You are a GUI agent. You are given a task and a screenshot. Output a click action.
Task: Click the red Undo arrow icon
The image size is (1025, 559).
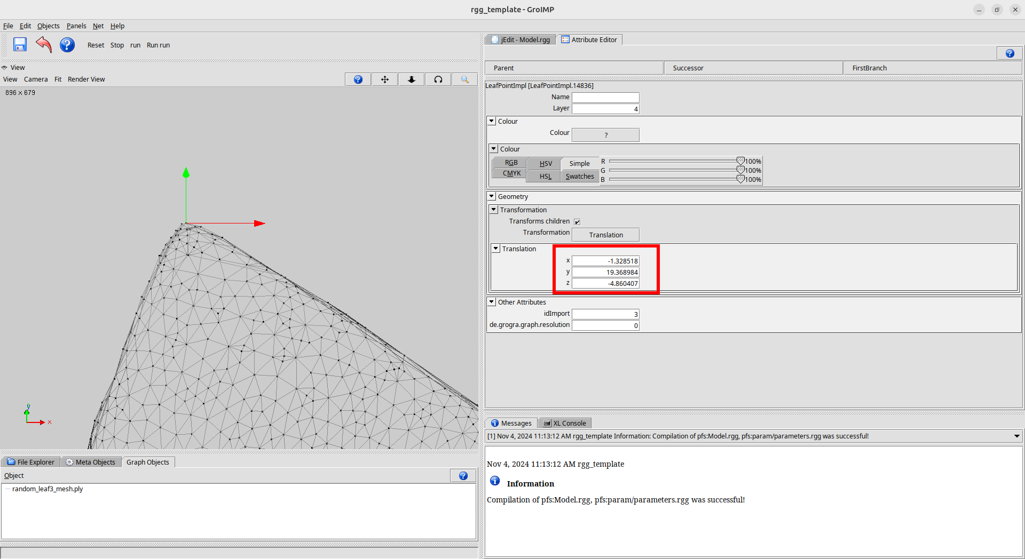44,45
